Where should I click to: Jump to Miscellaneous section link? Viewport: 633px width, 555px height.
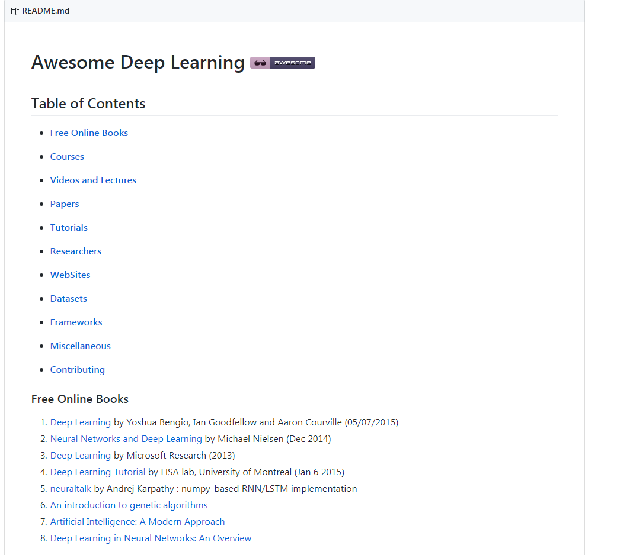81,346
